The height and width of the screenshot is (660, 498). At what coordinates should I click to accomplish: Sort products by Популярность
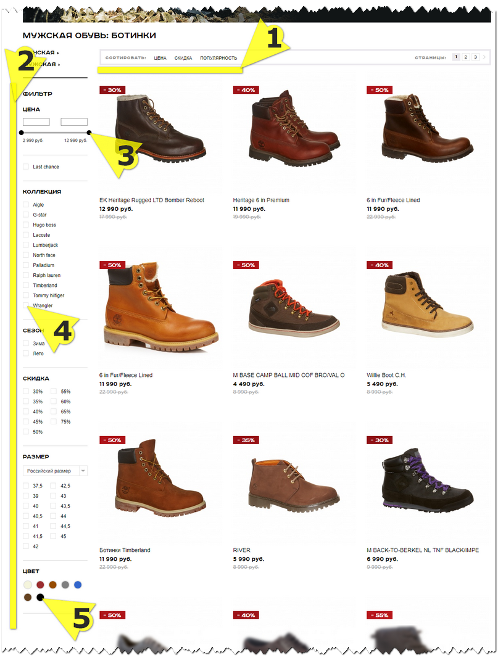[218, 58]
